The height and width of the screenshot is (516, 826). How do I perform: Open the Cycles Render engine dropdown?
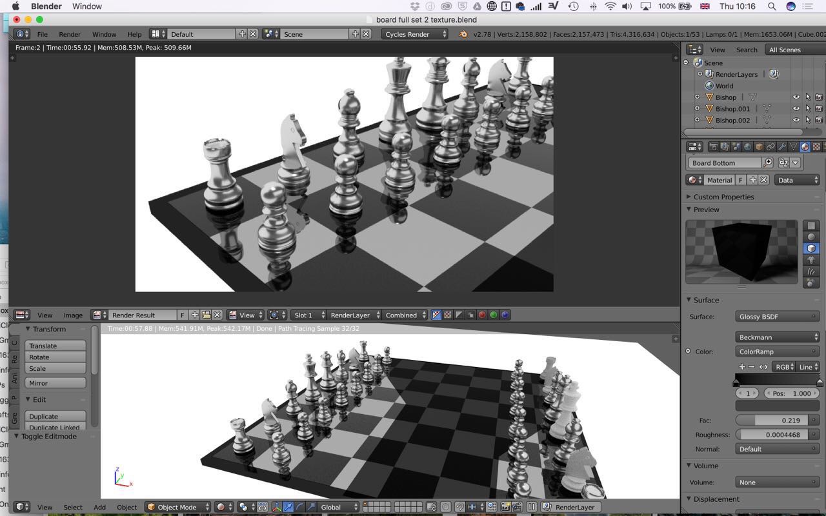click(x=414, y=34)
